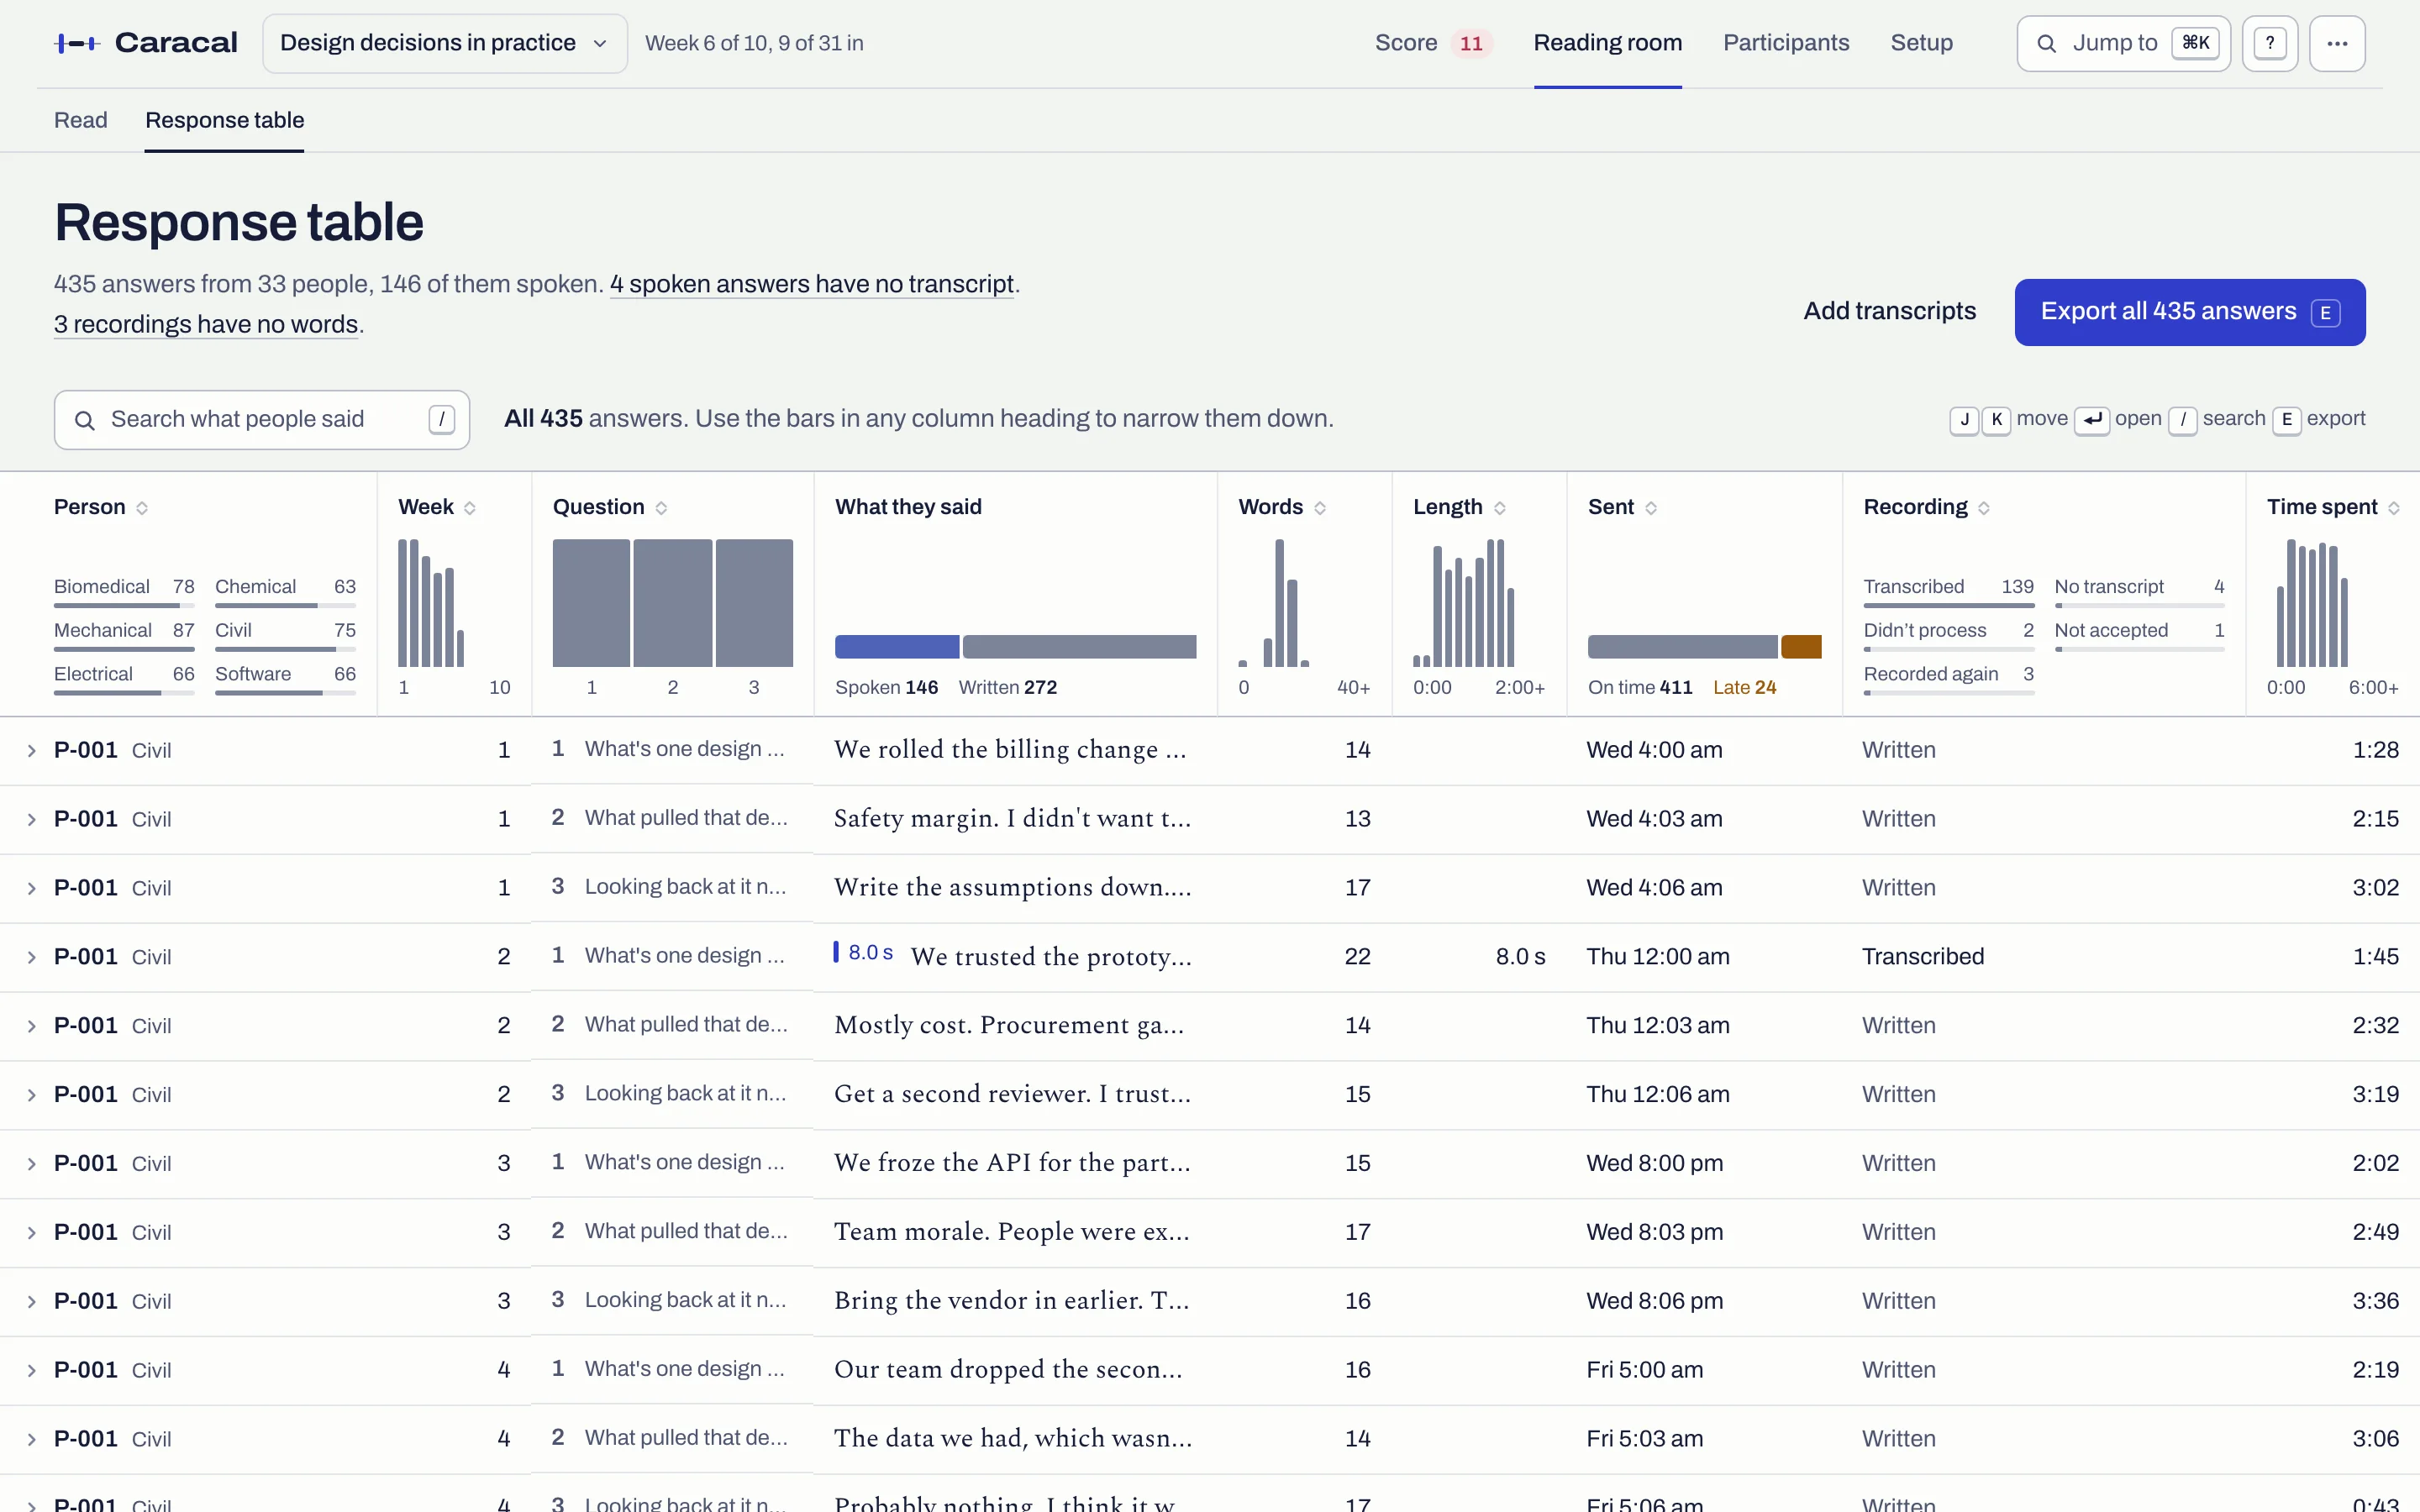Filter Recording by Transcribed
The width and height of the screenshot is (2420, 1512).
1948,592
